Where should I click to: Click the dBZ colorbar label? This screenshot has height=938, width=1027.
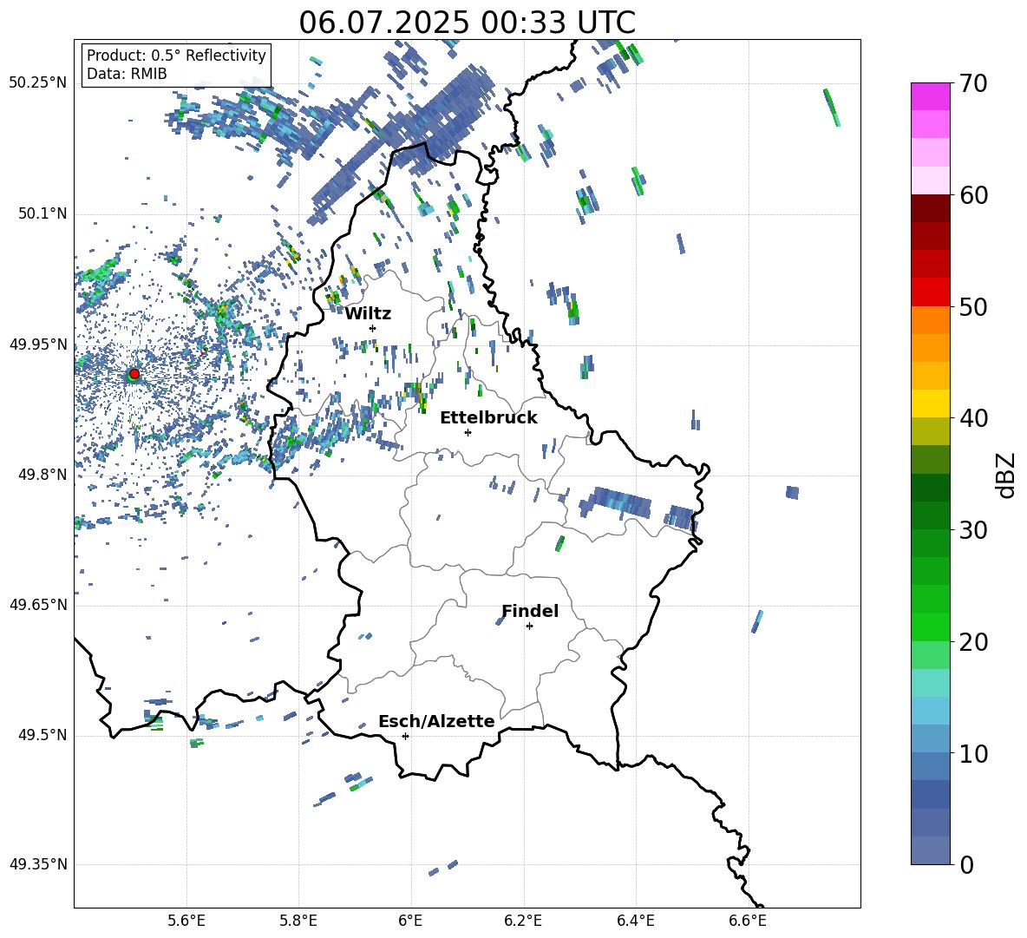1007,475
